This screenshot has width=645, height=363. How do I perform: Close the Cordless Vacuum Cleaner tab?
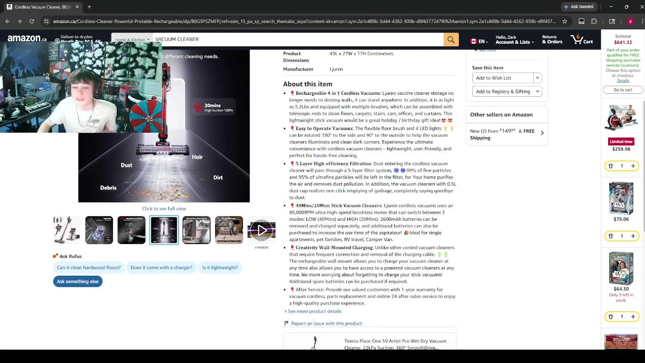(x=77, y=7)
